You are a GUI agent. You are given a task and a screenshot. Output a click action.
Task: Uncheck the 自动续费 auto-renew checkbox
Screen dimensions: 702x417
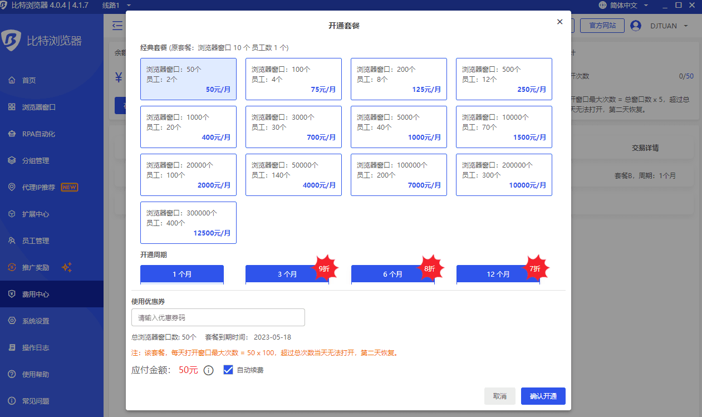[228, 370]
